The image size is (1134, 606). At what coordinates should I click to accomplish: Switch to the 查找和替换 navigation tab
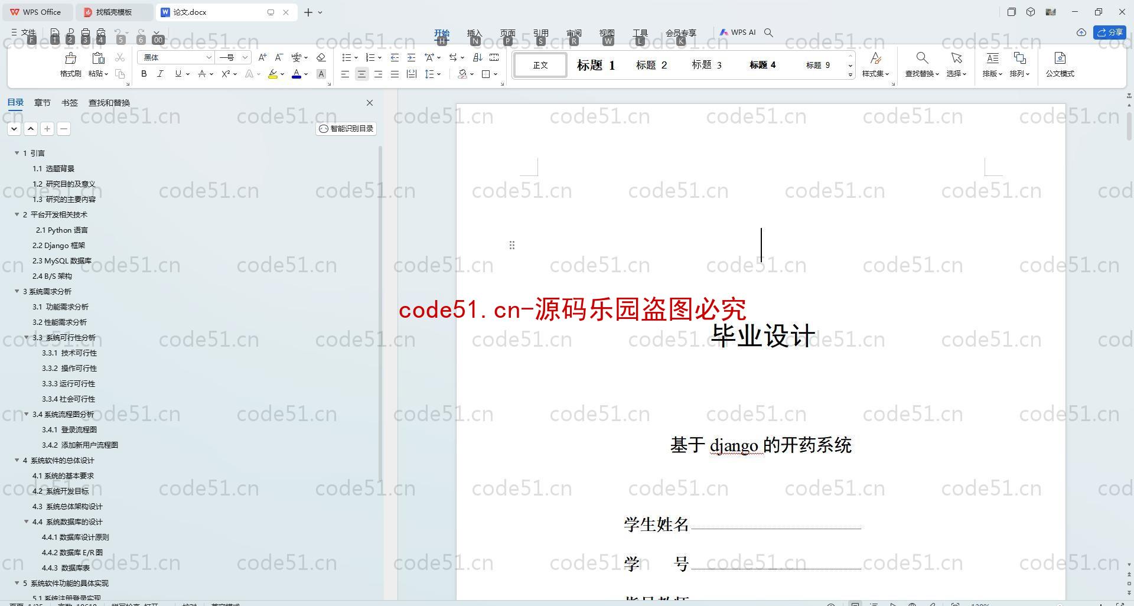tap(109, 103)
